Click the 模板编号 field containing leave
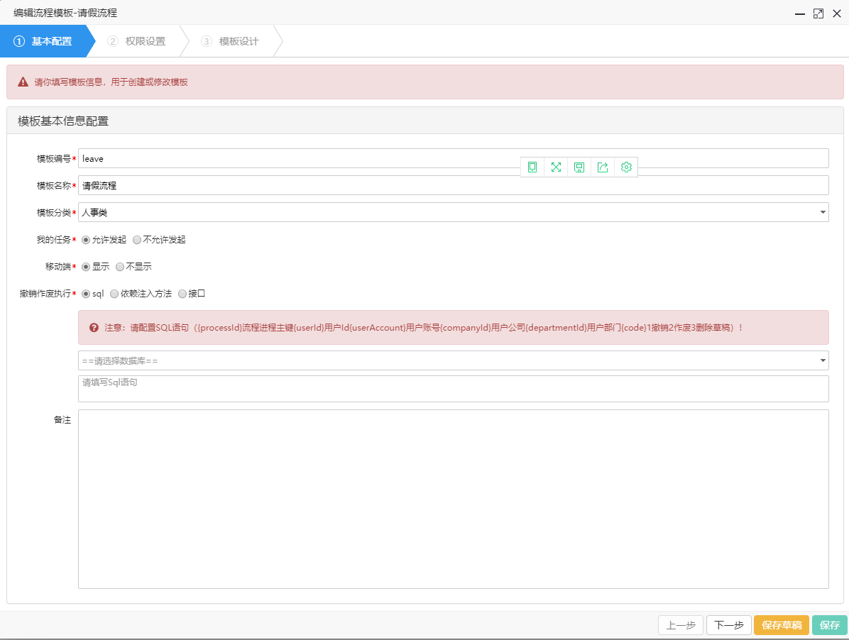 [x=453, y=158]
